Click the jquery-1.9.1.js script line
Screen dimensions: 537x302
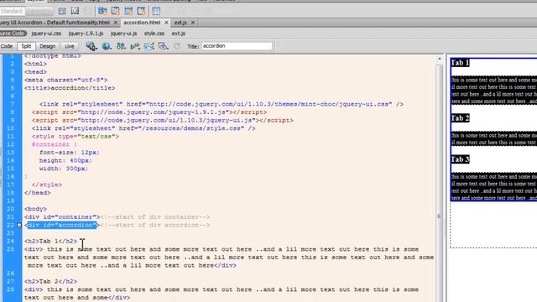pos(149,112)
